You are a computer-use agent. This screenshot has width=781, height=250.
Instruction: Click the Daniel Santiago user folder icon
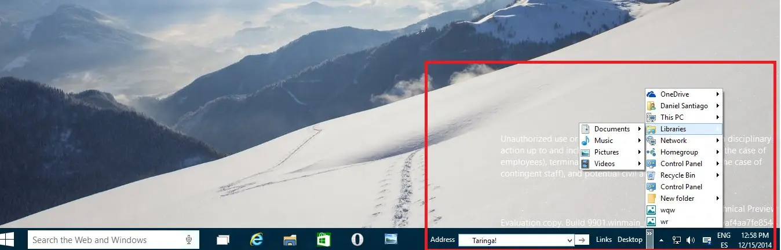[651, 106]
